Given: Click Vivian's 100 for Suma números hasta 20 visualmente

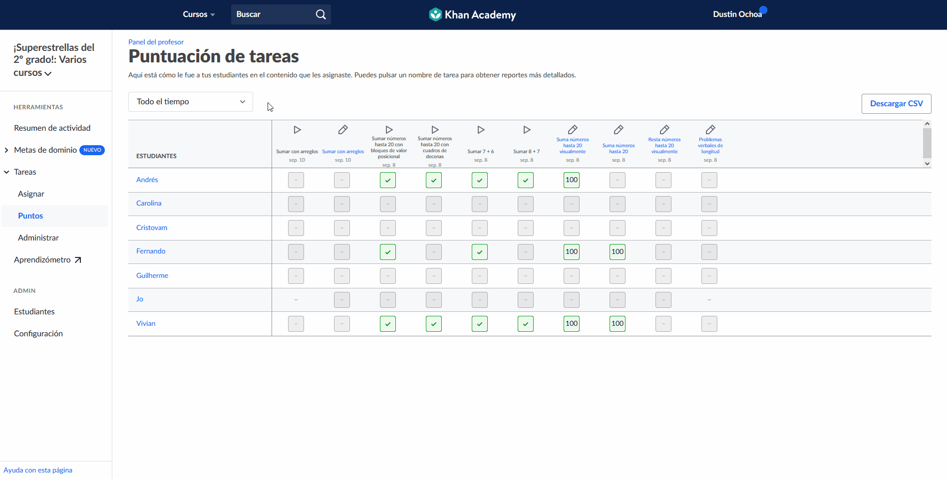Looking at the screenshot, I should pyautogui.click(x=572, y=324).
